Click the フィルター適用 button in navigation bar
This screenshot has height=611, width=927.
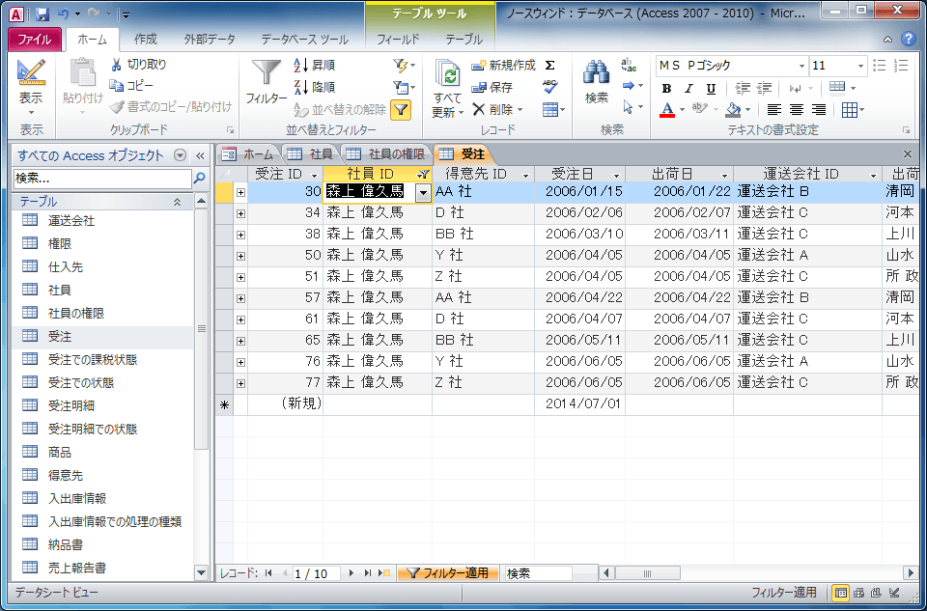[447, 572]
